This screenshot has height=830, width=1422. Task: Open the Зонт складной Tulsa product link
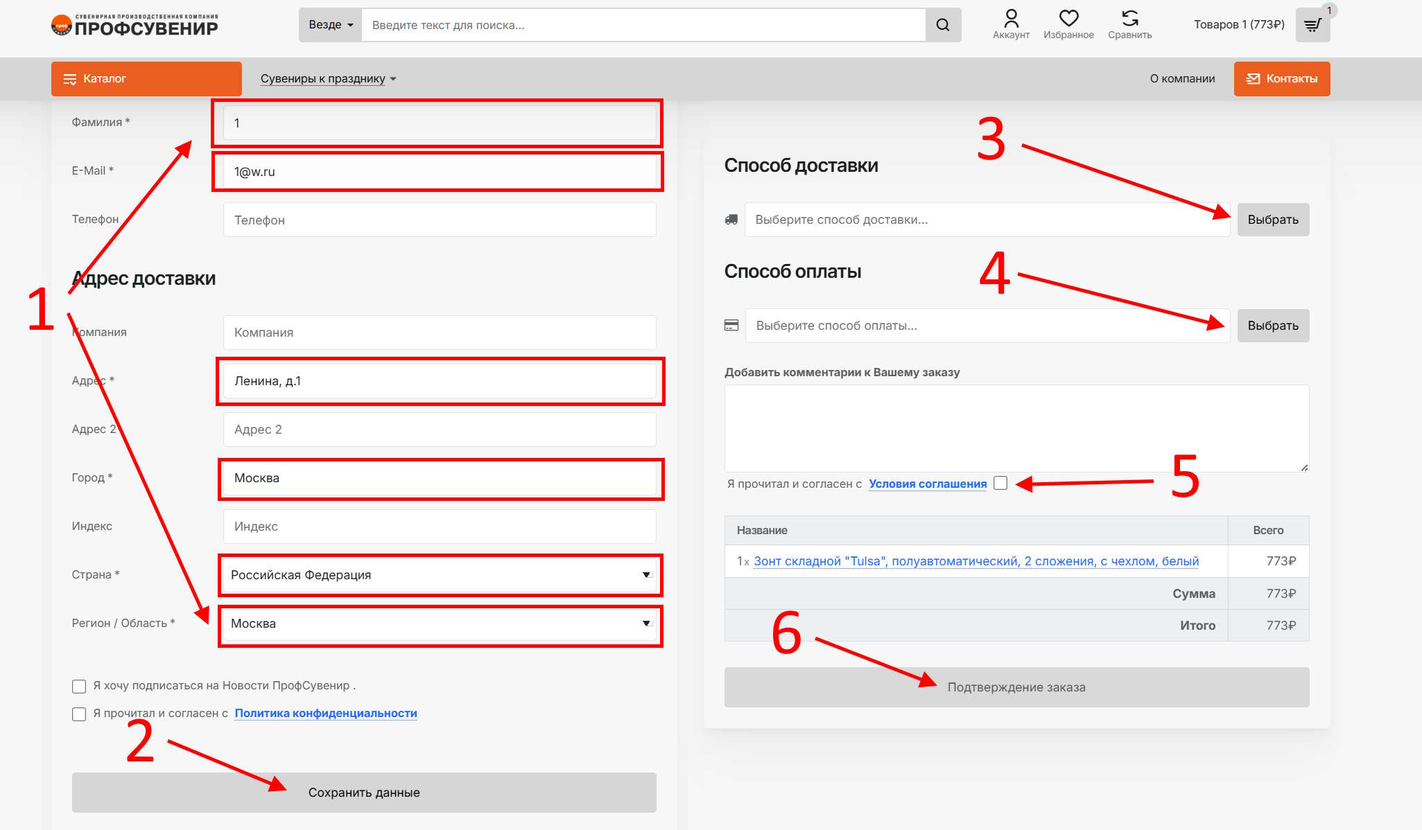(x=976, y=561)
